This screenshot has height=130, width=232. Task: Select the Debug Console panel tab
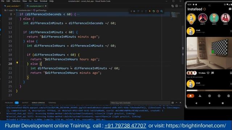click(x=38, y=103)
